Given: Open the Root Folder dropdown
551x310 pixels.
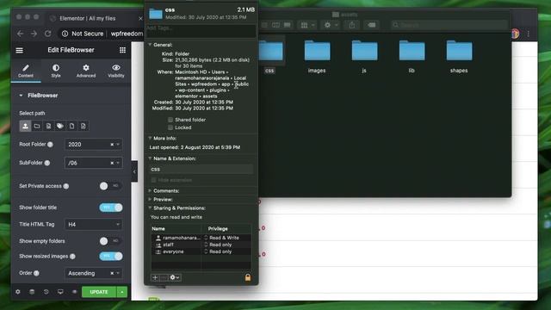Looking at the screenshot, I should [94, 145].
